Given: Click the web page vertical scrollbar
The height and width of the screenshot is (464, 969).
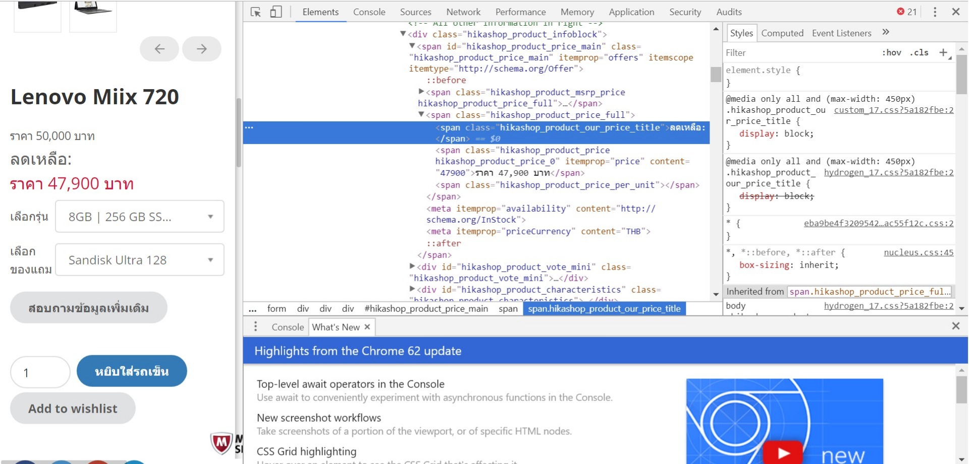Looking at the screenshot, I should click(x=239, y=133).
